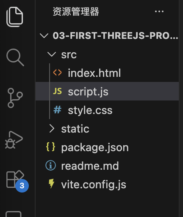Screen dimensions: 183x217
Task: Click the Extensions badge showing 3
Action: [22, 186]
